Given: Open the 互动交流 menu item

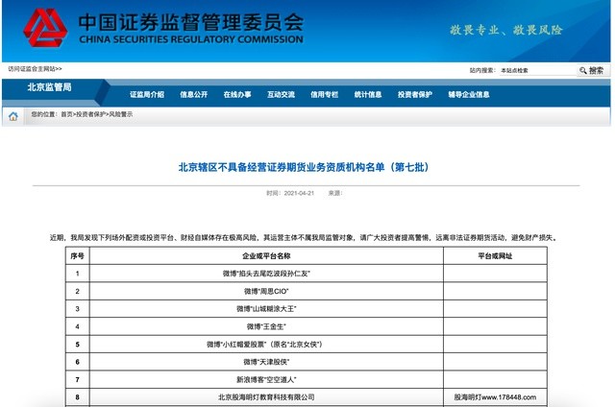Looking at the screenshot, I should pyautogui.click(x=281, y=94).
